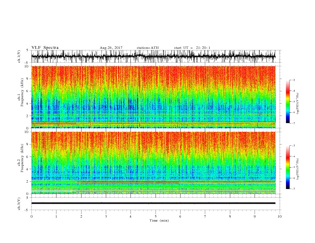The image size is (315, 243).
Task: Click the "start UT = 21:20:1" header text
Action: pyautogui.click(x=192, y=48)
